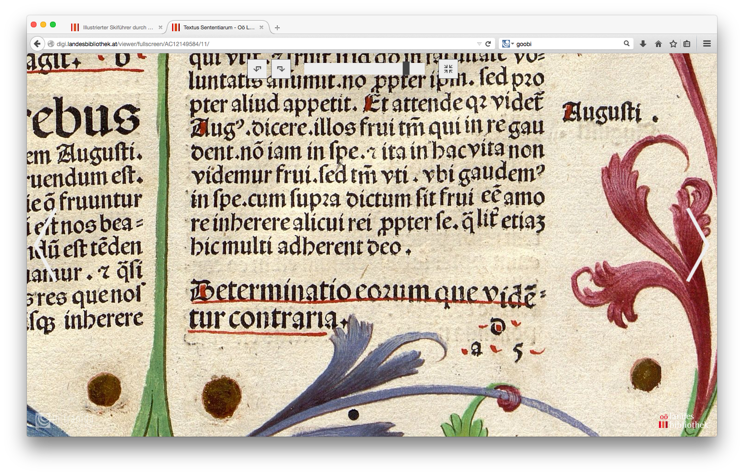Click the yellow minimize window button
The height and width of the screenshot is (475, 744).
[x=43, y=24]
